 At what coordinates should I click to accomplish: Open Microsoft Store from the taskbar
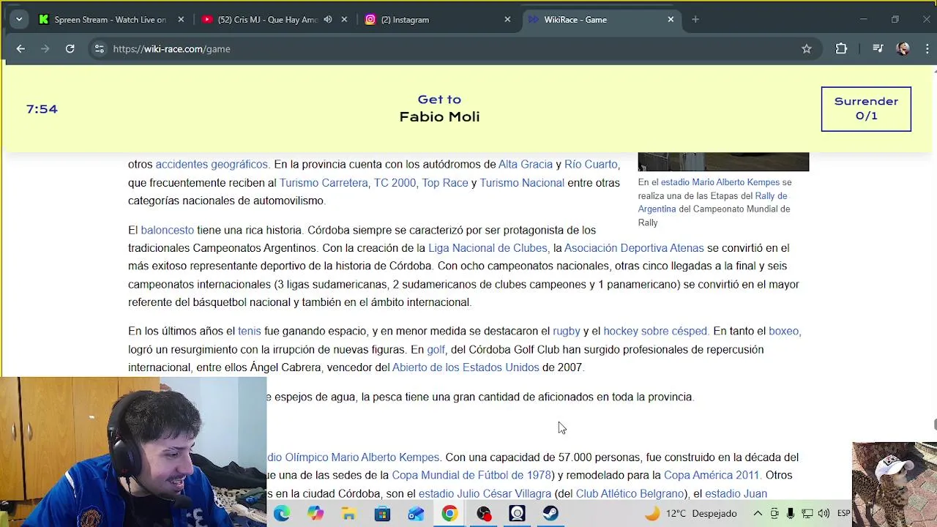pyautogui.click(x=383, y=514)
